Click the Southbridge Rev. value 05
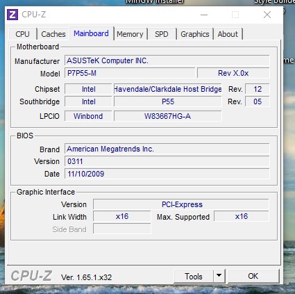The image size is (295, 294). 258,101
